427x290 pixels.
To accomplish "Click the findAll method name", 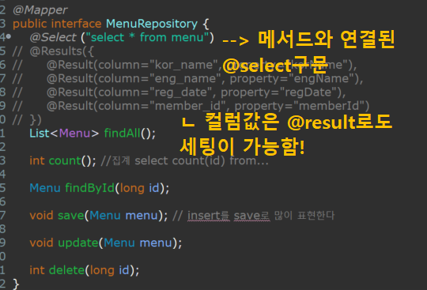I will 123,134.
